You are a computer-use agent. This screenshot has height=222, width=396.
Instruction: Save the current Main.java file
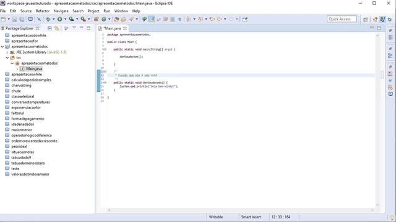(x=15, y=19)
